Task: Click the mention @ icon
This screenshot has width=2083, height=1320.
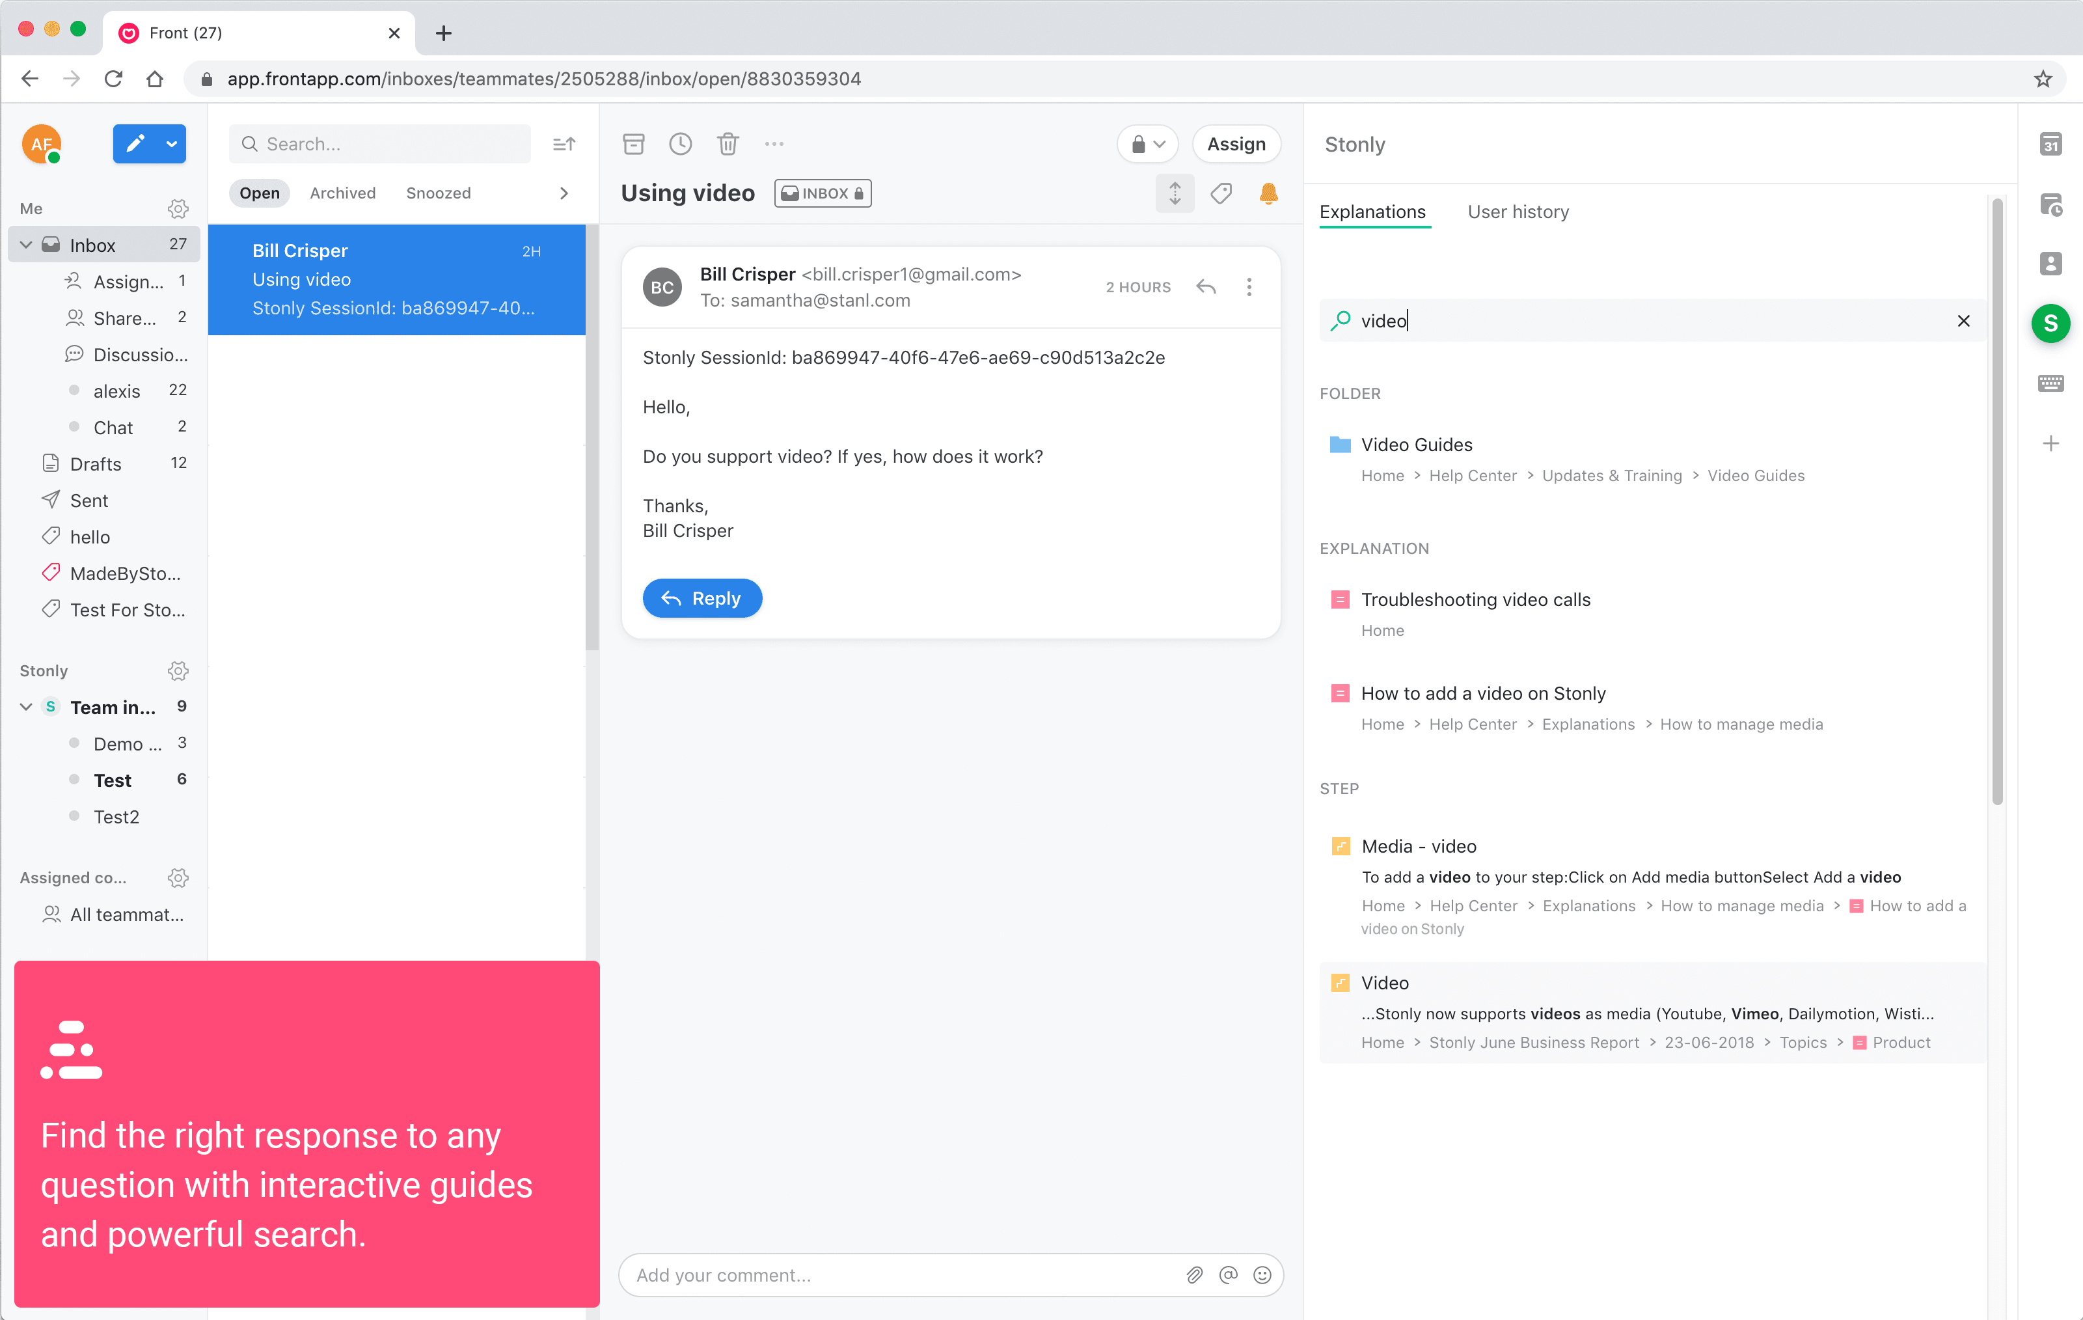Action: (x=1229, y=1274)
